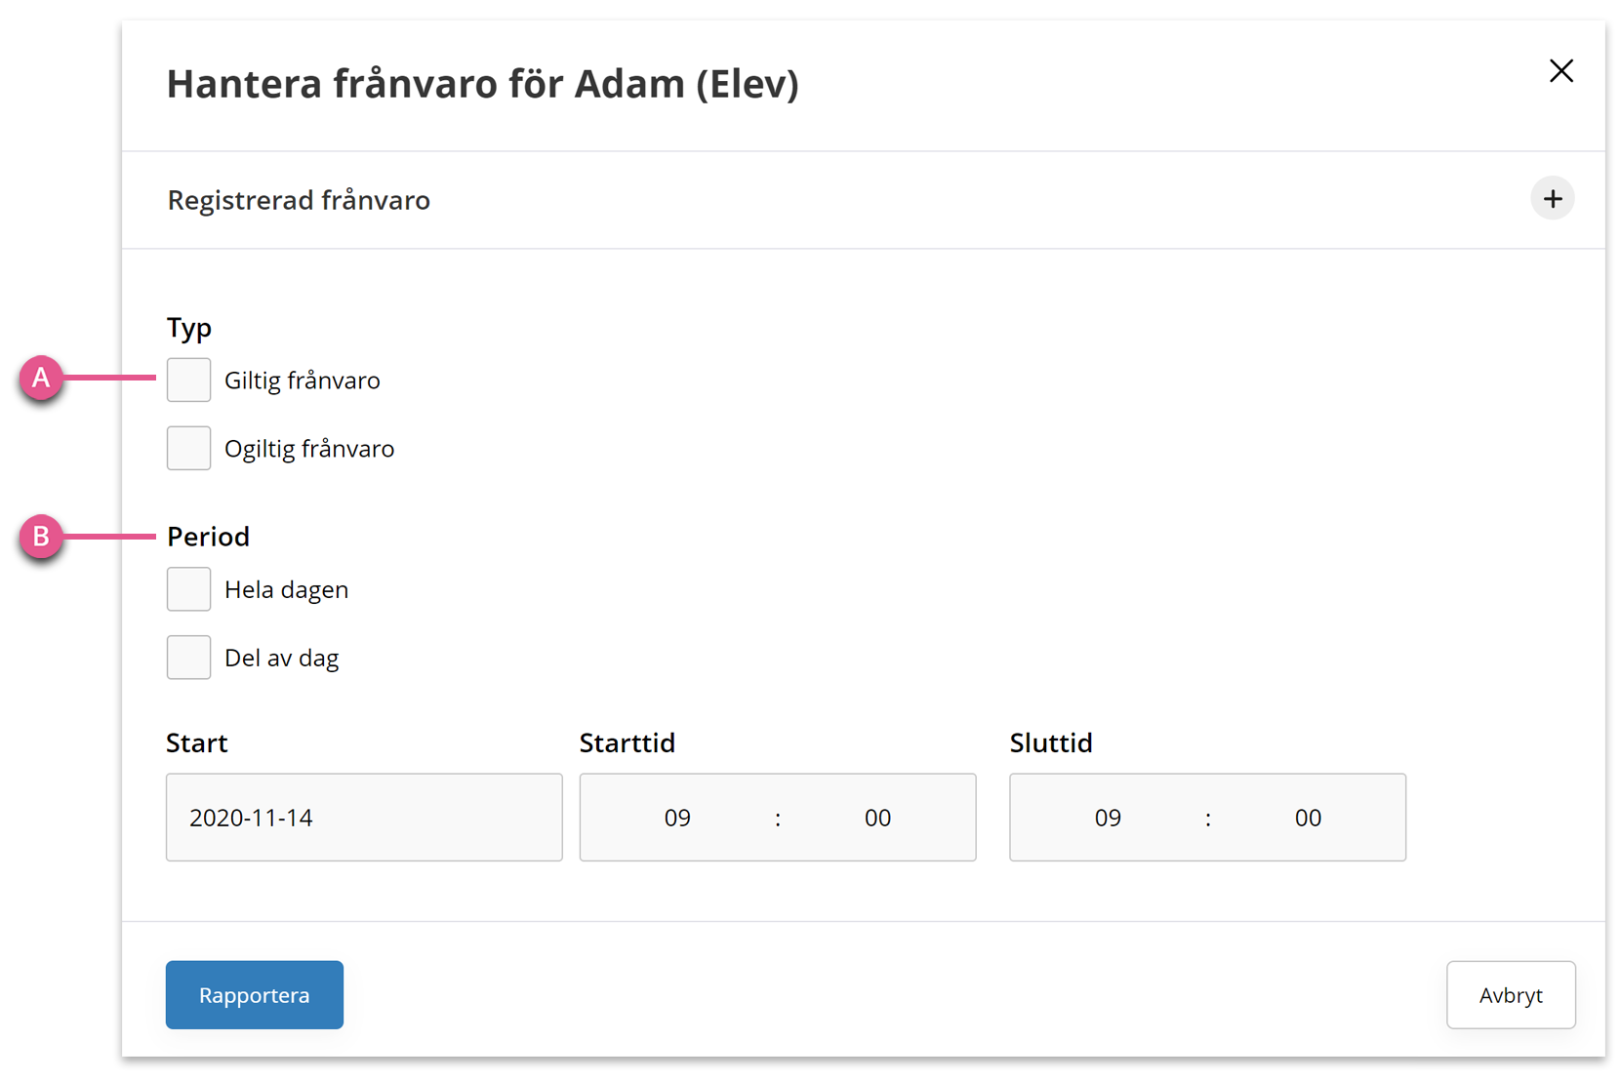Click the Ogiltig frånvaro label text

point(309,449)
